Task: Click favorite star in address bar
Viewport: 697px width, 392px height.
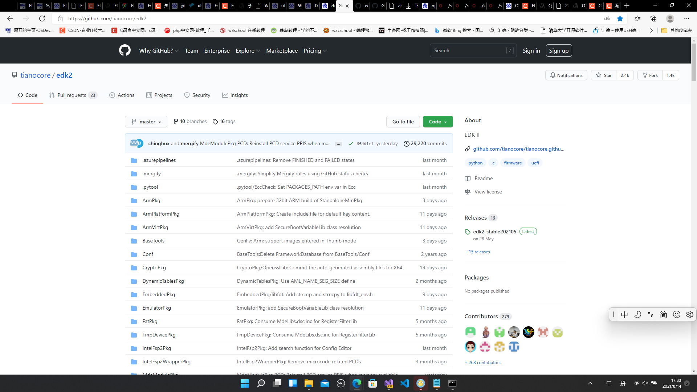Action: [620, 19]
